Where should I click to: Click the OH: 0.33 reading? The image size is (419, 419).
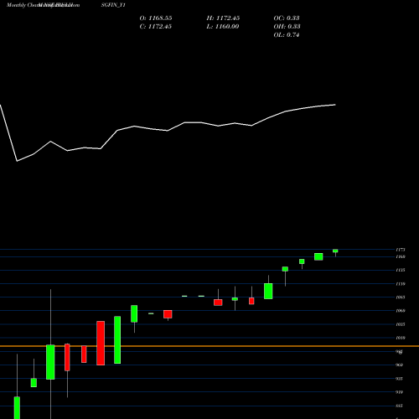point(287,26)
